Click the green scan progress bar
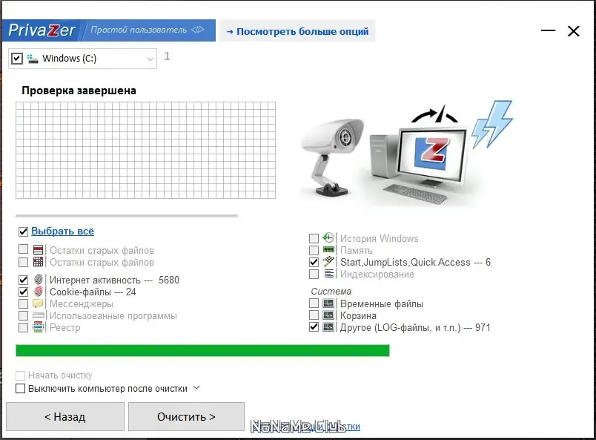Screen dimensions: 596x440 click(x=202, y=350)
